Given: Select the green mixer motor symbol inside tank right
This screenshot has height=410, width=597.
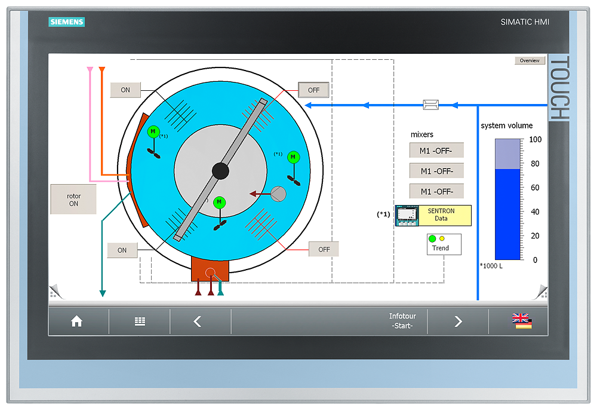Looking at the screenshot, I should pos(293,158).
